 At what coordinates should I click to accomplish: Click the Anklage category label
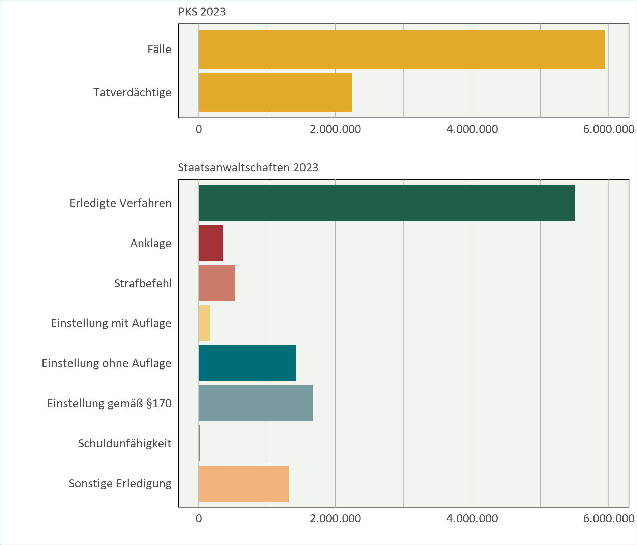point(150,243)
